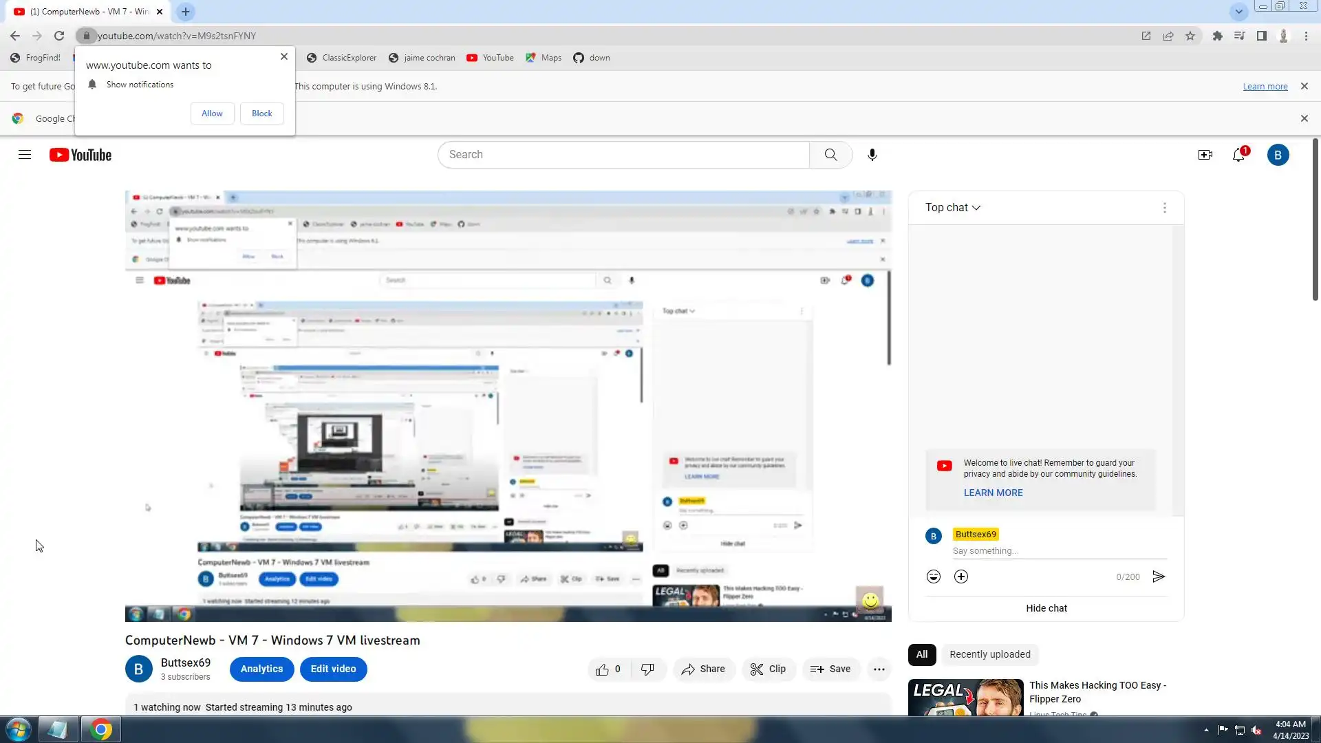Select the Recently uploaded filter chip
The image size is (1321, 743).
coord(989,654)
